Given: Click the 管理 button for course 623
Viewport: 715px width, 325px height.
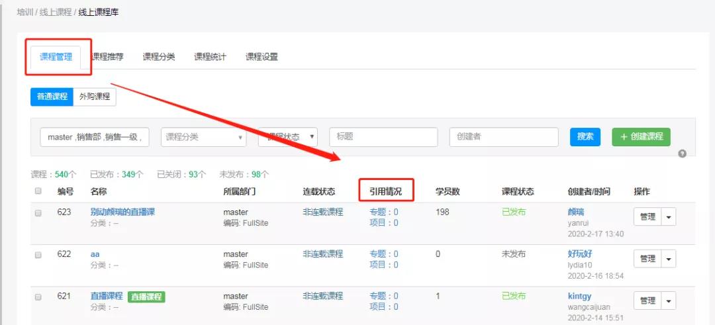Looking at the screenshot, I should coord(647,217).
